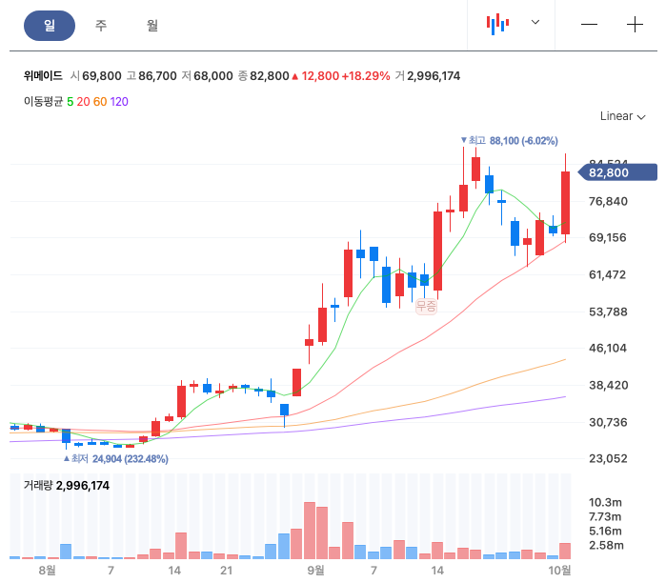Click the 23,052 price axis label
The height and width of the screenshot is (583, 666).
pyautogui.click(x=608, y=458)
